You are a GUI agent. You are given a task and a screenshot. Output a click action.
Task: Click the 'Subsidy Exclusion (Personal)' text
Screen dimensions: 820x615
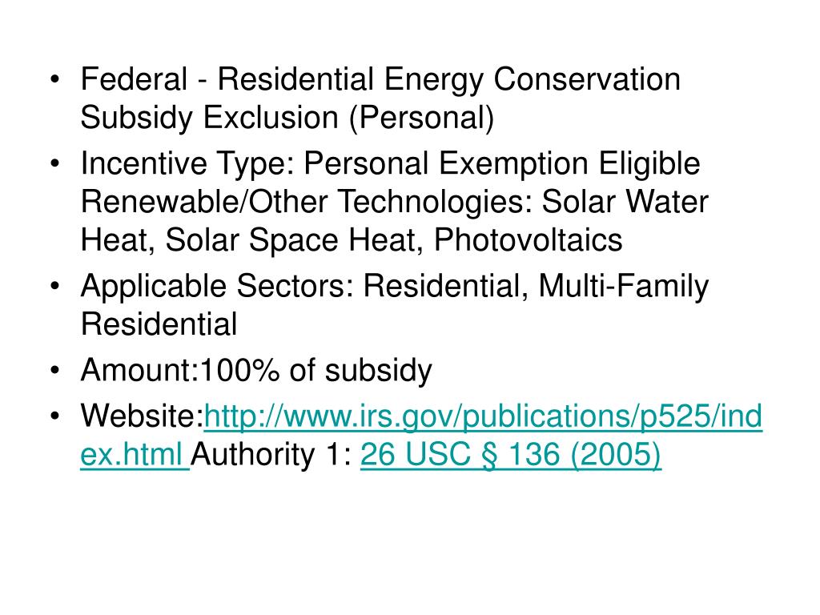287,118
